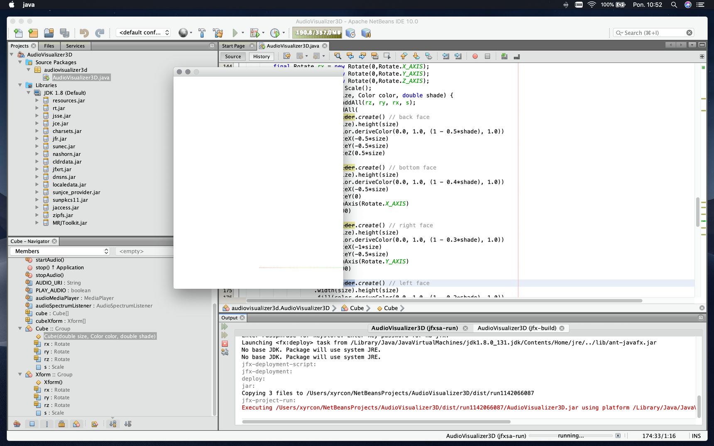Open Members filter dropdown in Navigator

click(x=61, y=251)
